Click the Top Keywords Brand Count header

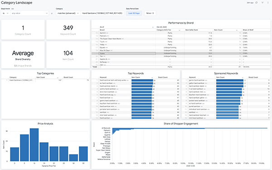163,77
